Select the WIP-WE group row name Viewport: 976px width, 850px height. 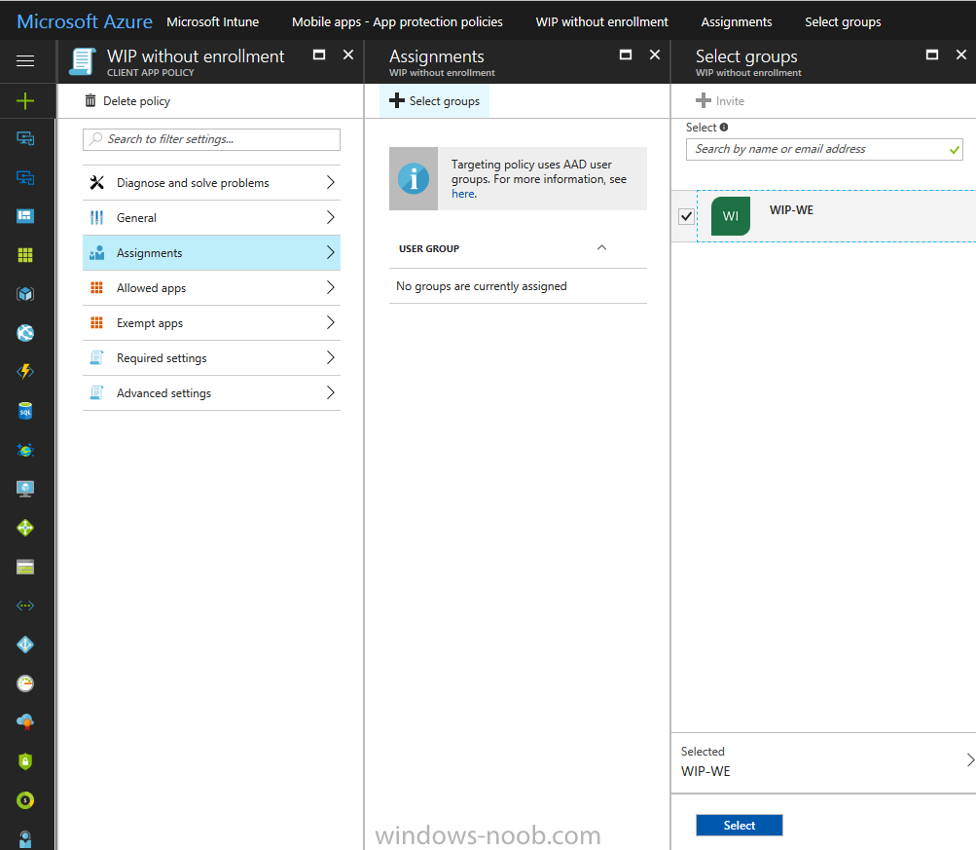point(791,210)
